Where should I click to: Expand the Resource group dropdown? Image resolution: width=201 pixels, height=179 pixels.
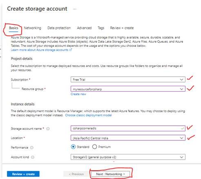pyautogui.click(x=128, y=89)
